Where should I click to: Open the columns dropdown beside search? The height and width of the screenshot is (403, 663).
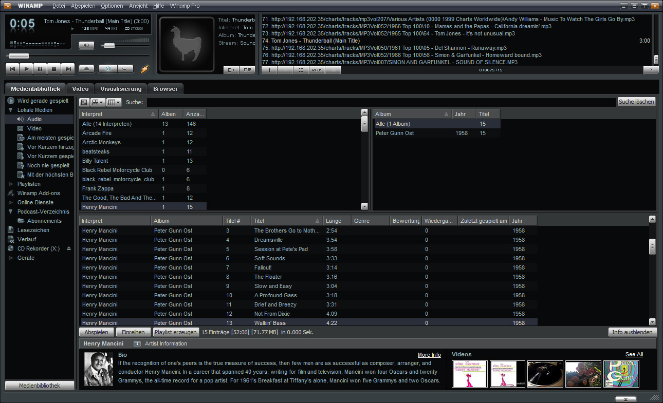pyautogui.click(x=114, y=102)
